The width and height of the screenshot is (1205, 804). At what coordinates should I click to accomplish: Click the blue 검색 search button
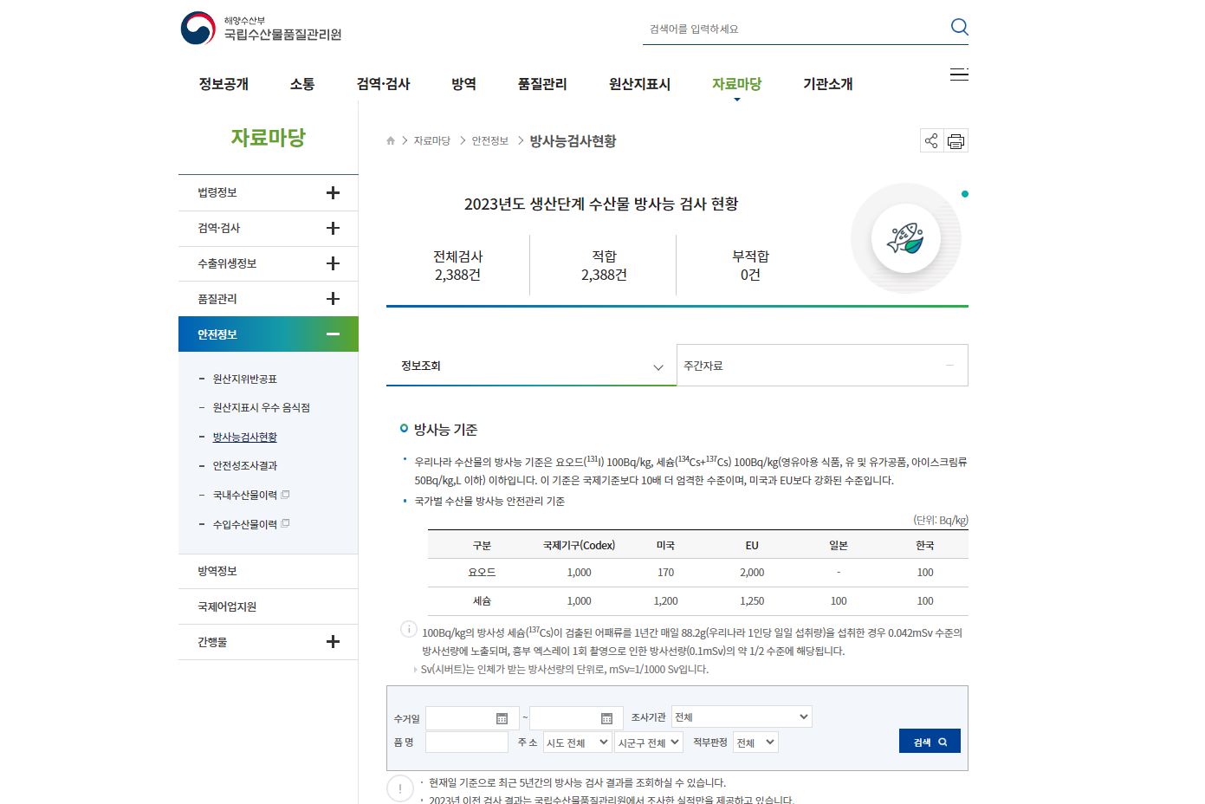(x=929, y=741)
